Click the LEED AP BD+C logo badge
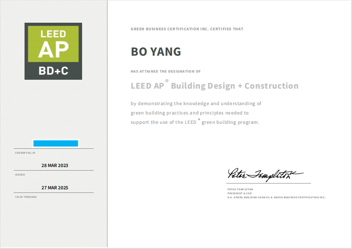This screenshot has height=249, width=352. point(53,51)
